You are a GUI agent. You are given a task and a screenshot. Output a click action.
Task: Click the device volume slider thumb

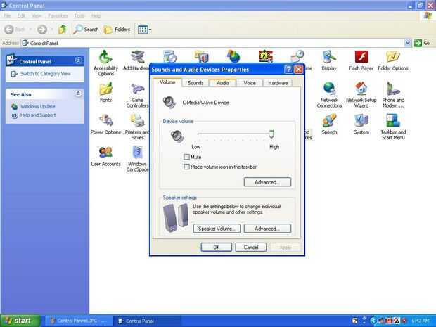pyautogui.click(x=271, y=134)
